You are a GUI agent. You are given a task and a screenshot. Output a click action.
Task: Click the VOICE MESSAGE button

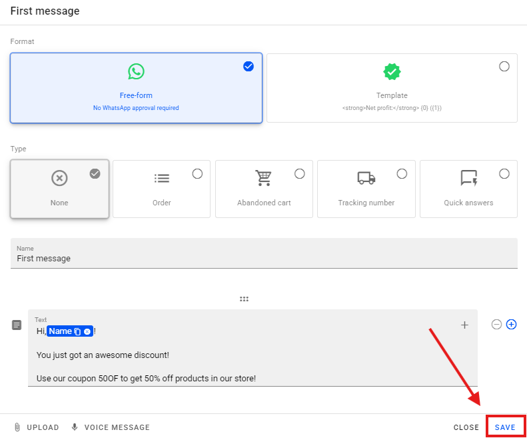(111, 427)
